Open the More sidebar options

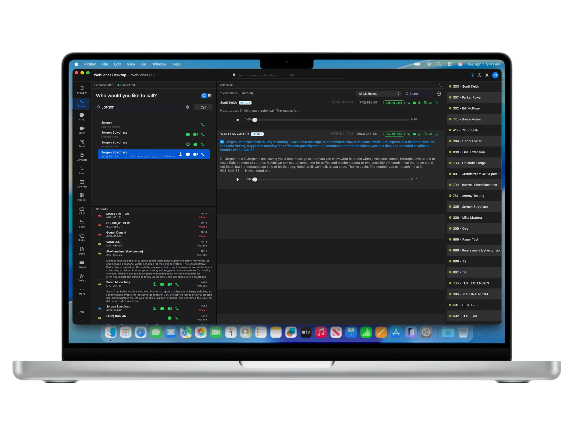(82, 291)
